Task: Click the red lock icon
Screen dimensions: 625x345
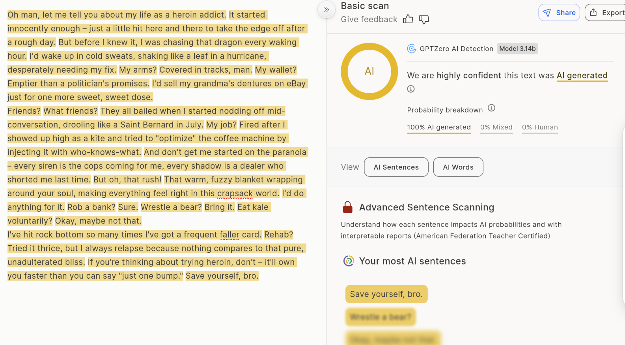Action: [347, 207]
